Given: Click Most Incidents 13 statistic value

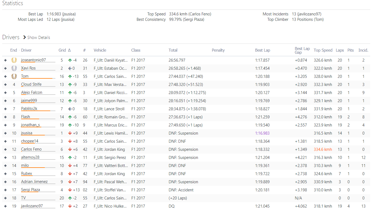Looking at the screenshot, I should [307, 14].
